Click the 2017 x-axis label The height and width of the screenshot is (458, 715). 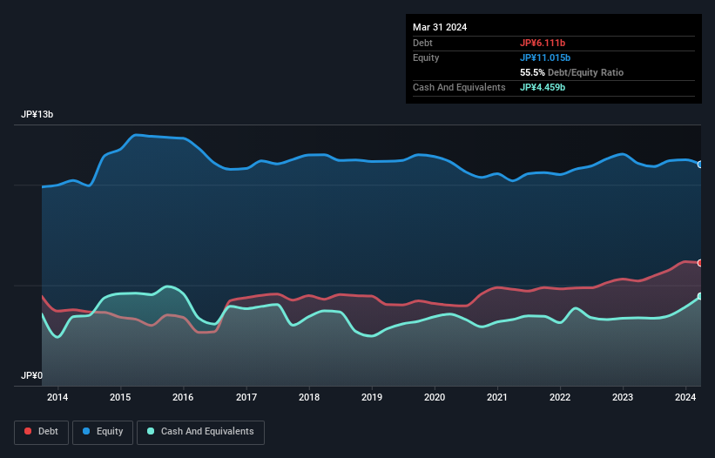pos(246,397)
